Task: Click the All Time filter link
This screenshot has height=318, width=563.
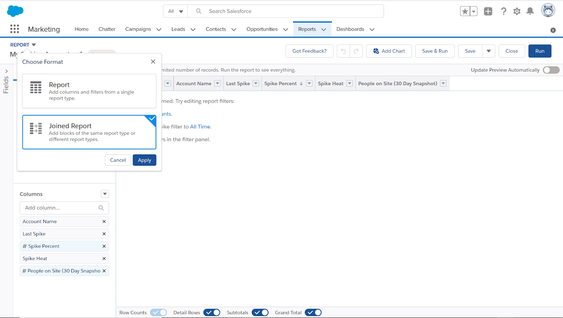Action: click(200, 127)
